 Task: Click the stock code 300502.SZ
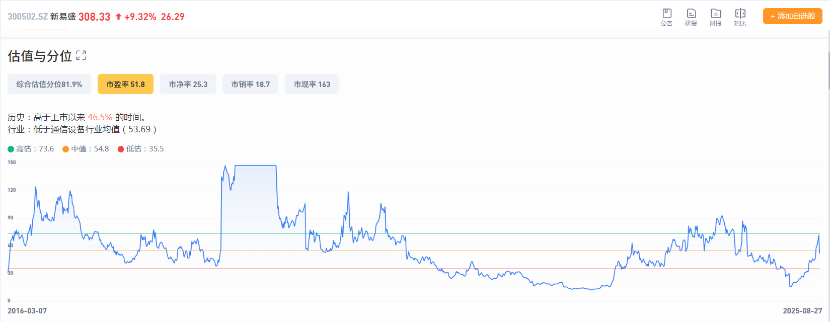click(x=28, y=17)
